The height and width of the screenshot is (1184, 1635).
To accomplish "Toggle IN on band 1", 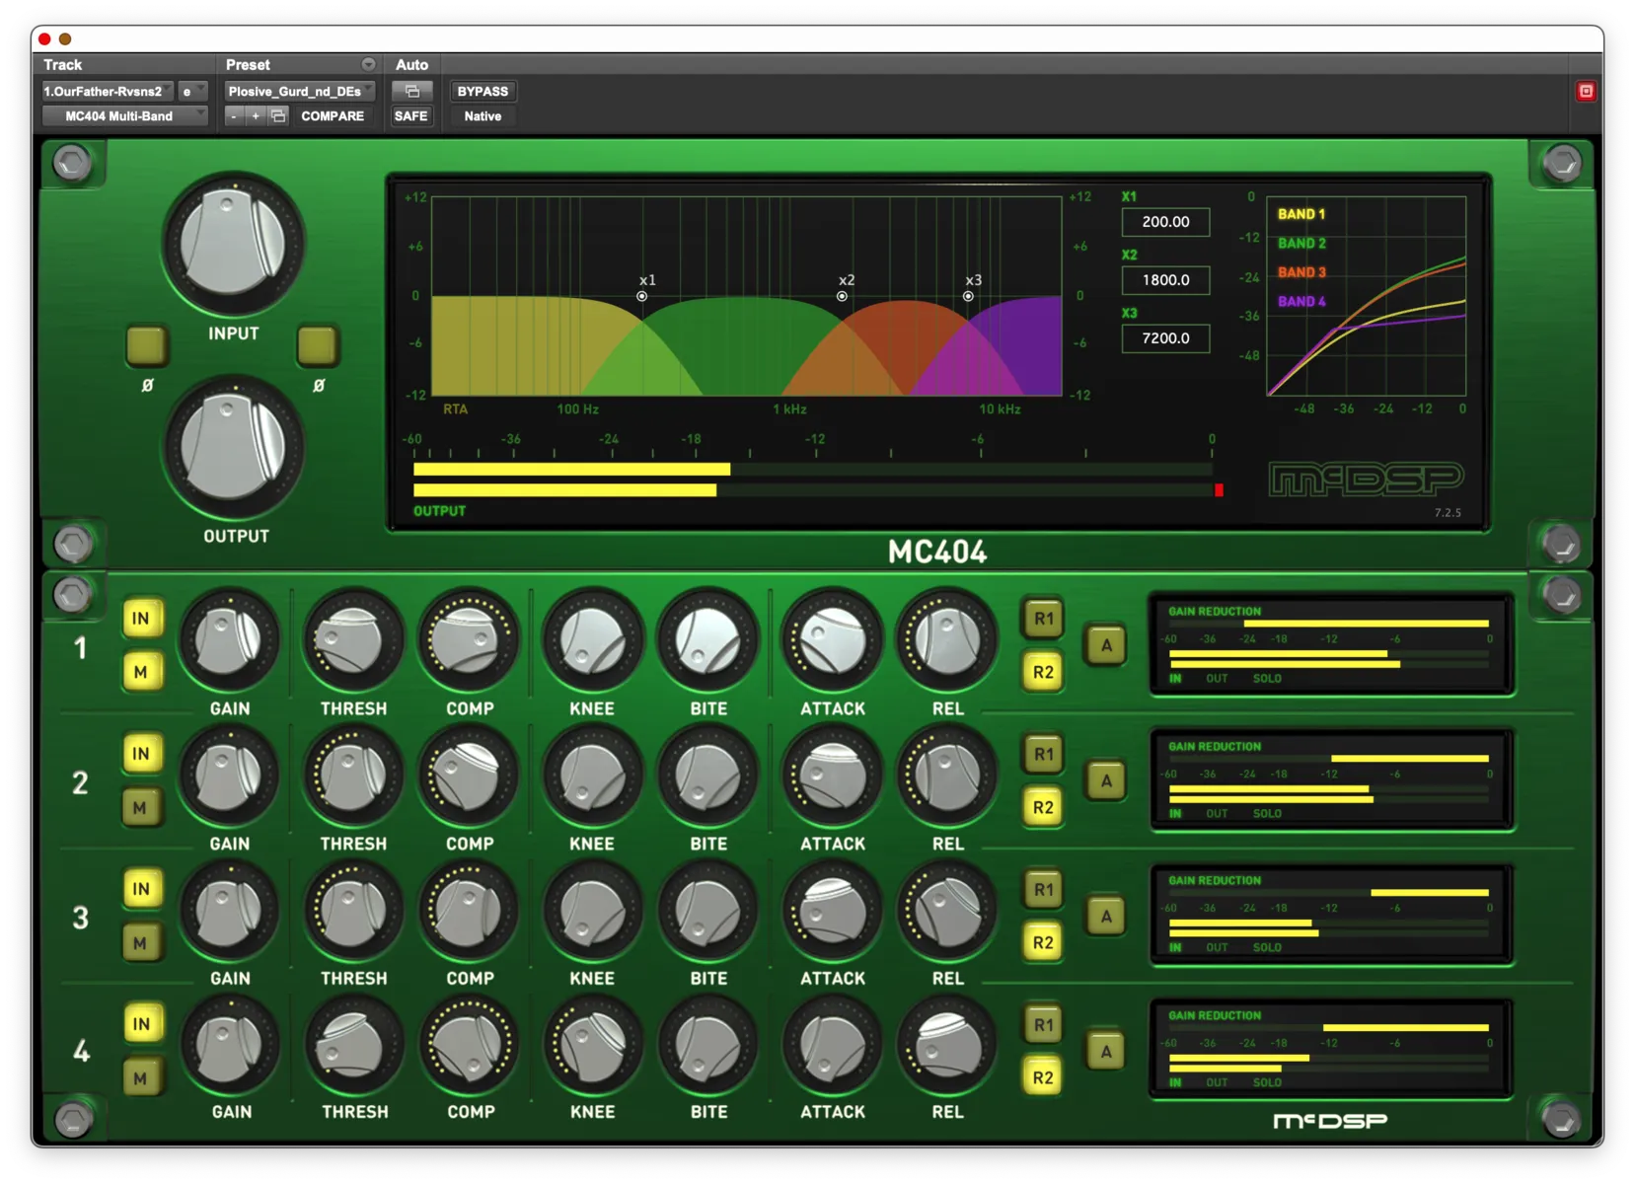I will tap(141, 618).
